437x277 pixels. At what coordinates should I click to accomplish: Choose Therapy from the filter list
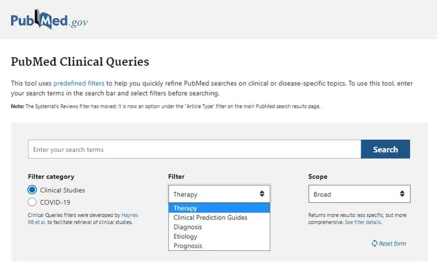(x=185, y=208)
